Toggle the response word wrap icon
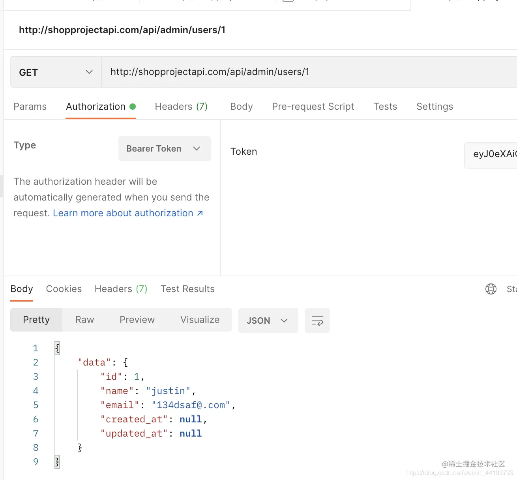The image size is (517, 480). point(317,321)
